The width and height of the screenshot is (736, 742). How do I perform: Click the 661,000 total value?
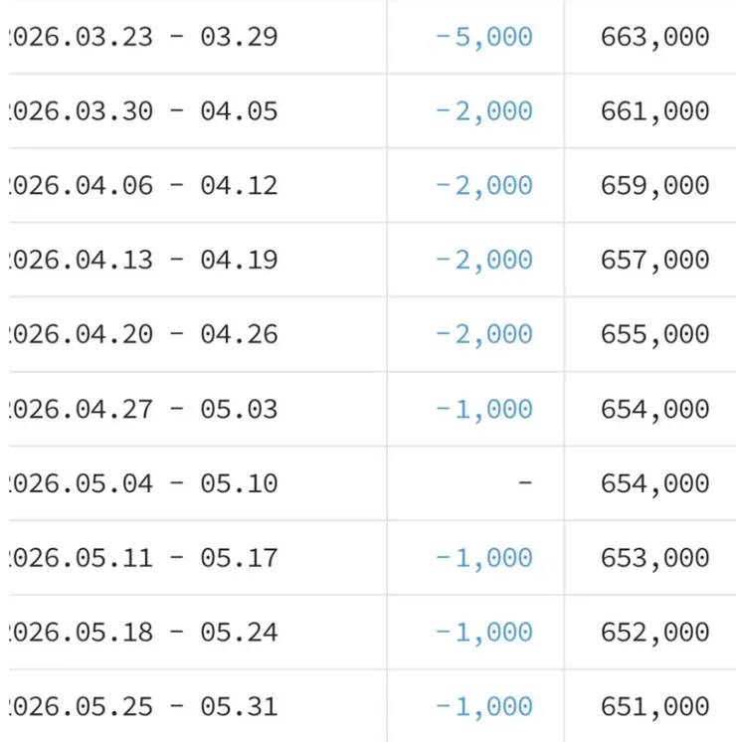655,112
